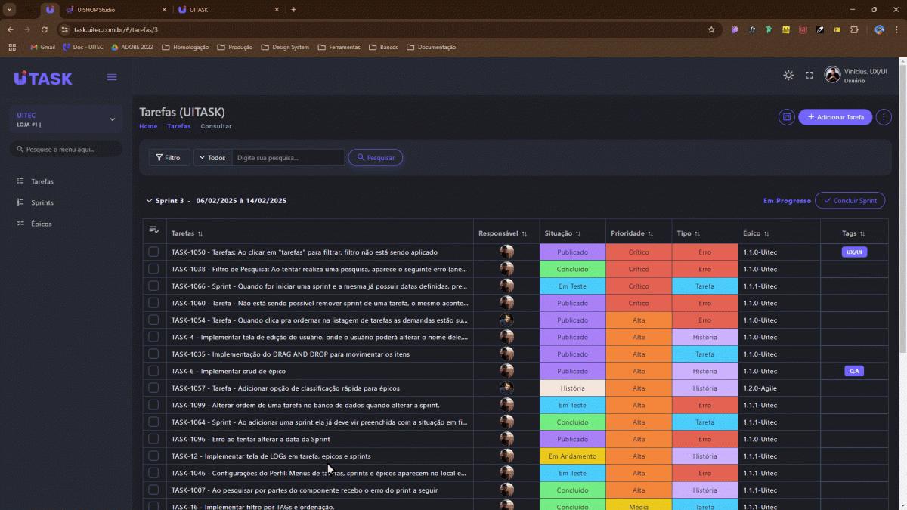The image size is (907, 510).
Task: Collapse the sidebar with hamburger menu icon
Action: (112, 77)
